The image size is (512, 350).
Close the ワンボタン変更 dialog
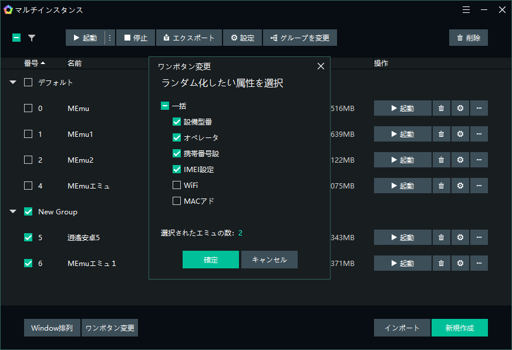tap(321, 66)
